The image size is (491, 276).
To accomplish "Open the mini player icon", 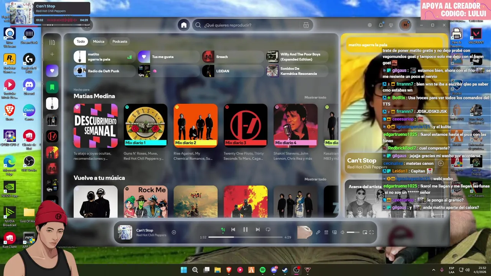I will (365, 232).
